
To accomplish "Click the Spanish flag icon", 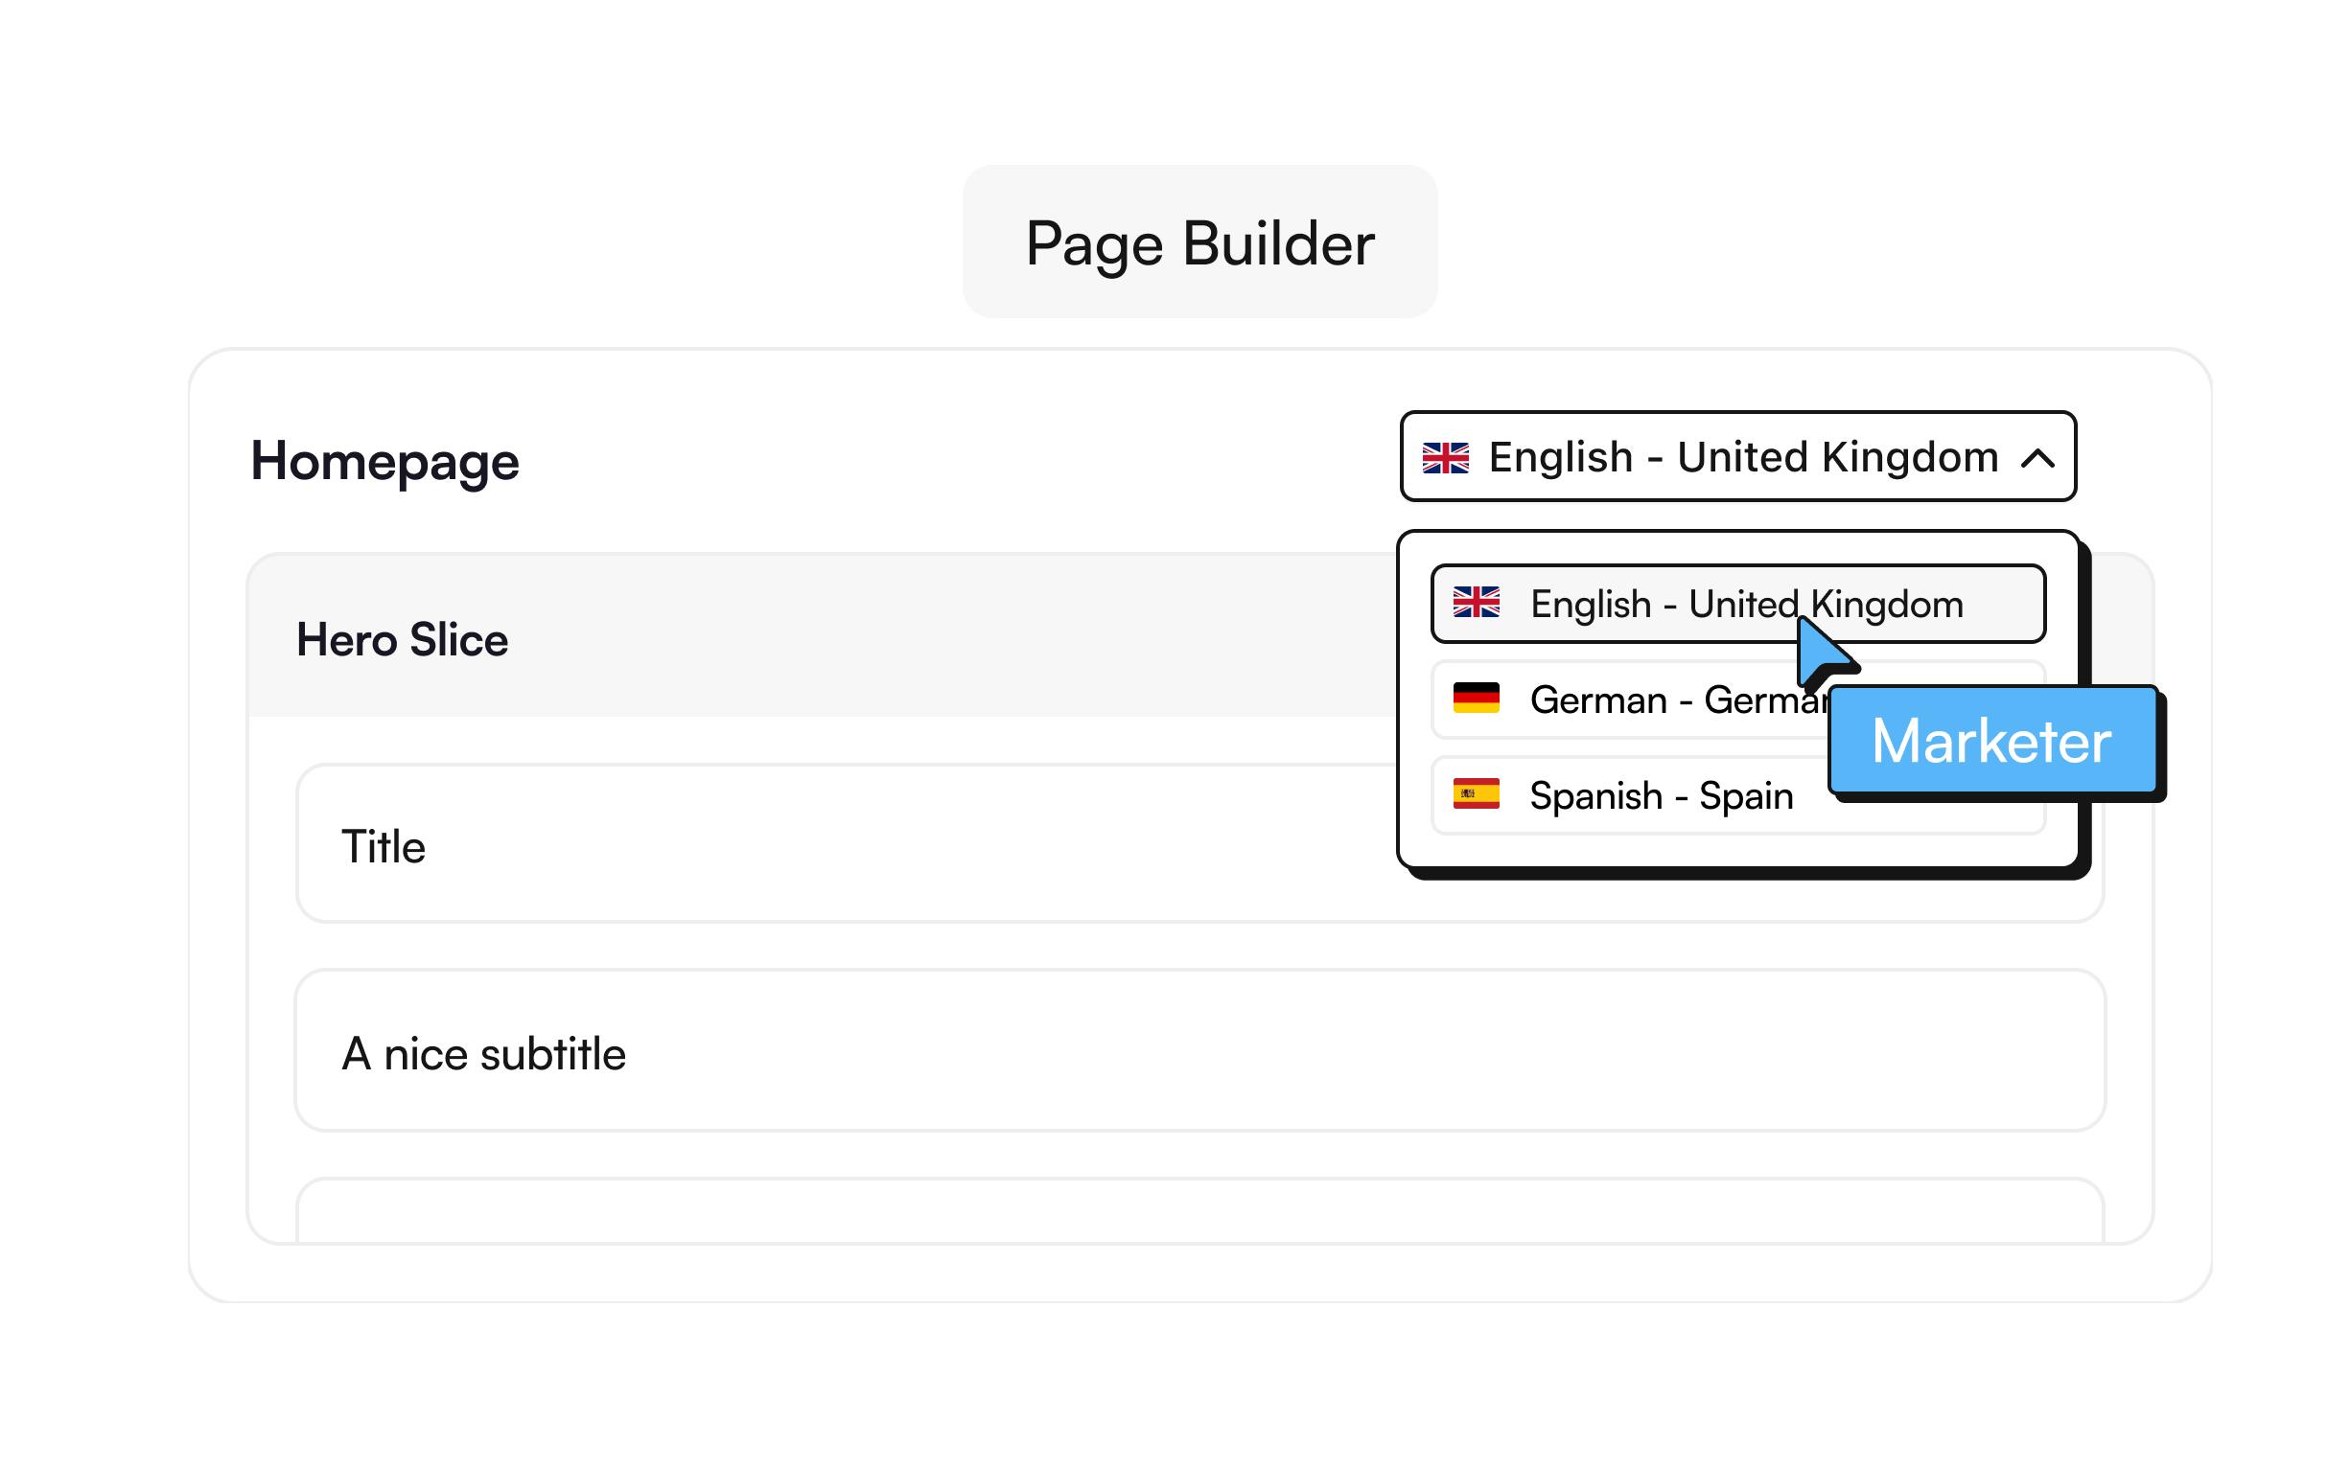I will click(x=1476, y=794).
